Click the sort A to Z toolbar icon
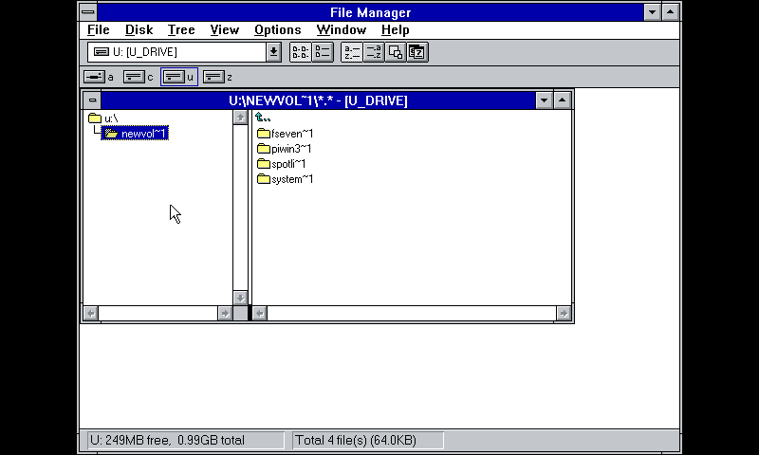Screen dimensions: 759x455 click(x=351, y=52)
